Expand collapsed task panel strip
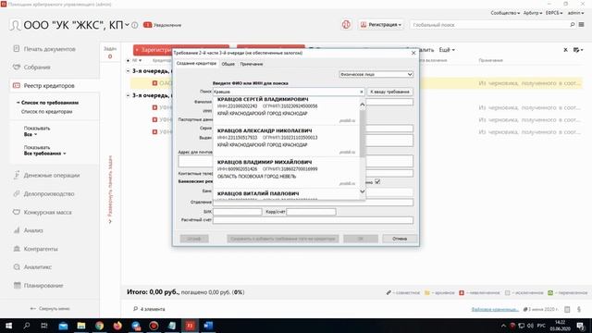Screen dimensions: 592x333 point(110,189)
